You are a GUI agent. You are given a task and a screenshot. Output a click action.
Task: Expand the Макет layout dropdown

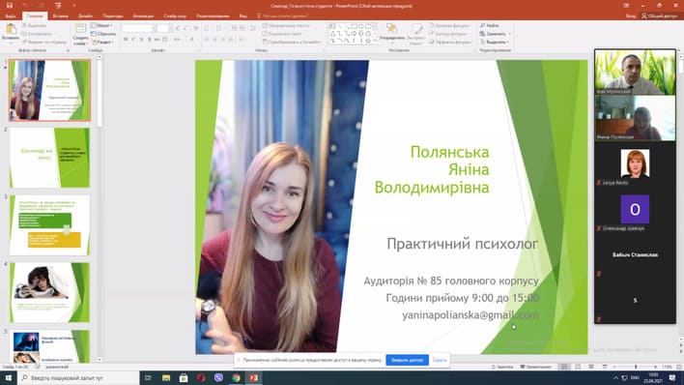(x=102, y=25)
